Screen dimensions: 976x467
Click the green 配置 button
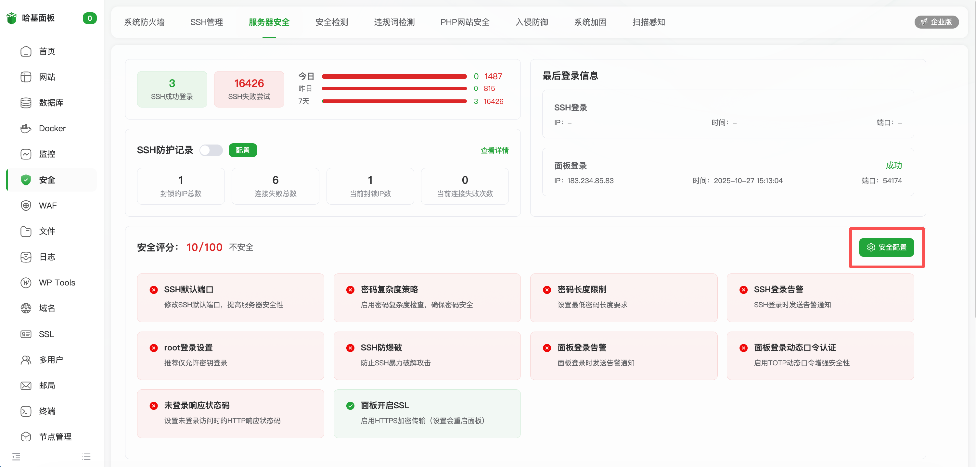(x=243, y=150)
